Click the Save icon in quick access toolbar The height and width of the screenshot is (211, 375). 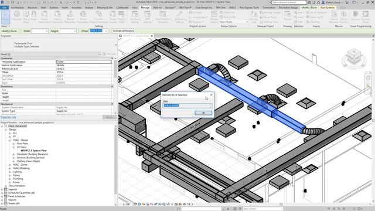pos(13,2)
